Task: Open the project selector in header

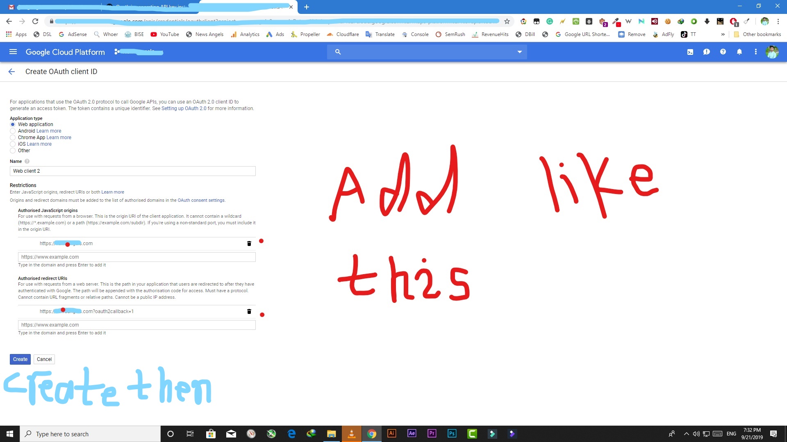Action: (x=139, y=52)
